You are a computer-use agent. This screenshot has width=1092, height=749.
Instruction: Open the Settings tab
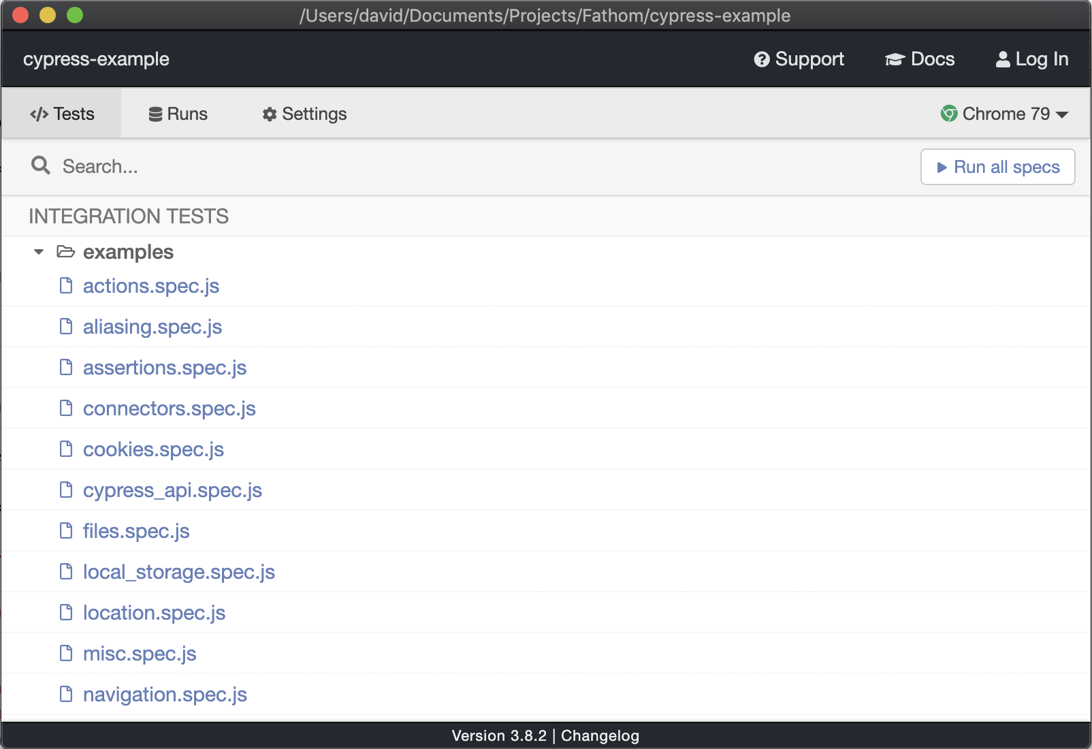click(x=304, y=114)
